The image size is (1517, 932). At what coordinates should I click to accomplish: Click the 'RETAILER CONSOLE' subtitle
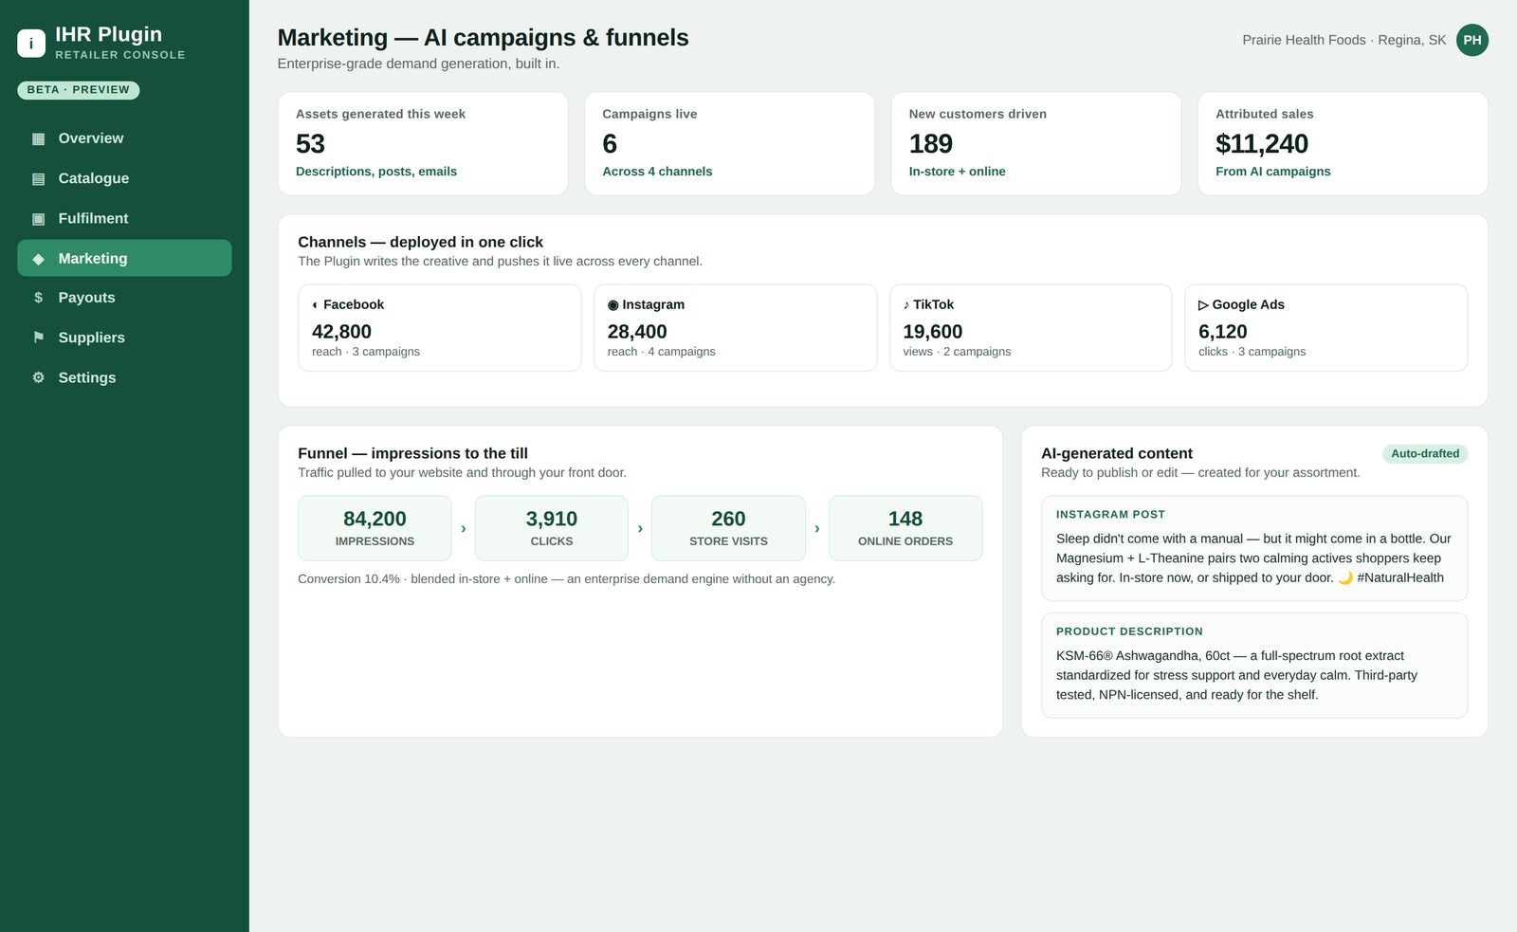[120, 55]
